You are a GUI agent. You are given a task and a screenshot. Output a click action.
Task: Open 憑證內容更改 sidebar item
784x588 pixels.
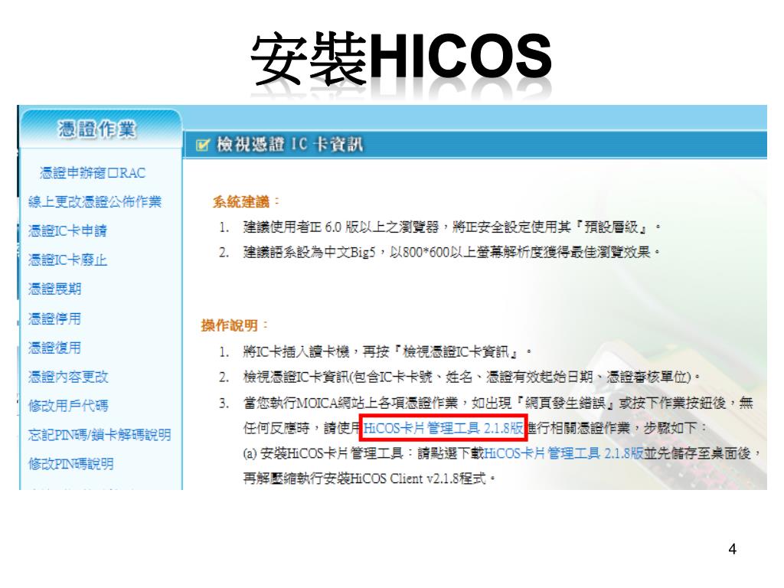coord(68,376)
